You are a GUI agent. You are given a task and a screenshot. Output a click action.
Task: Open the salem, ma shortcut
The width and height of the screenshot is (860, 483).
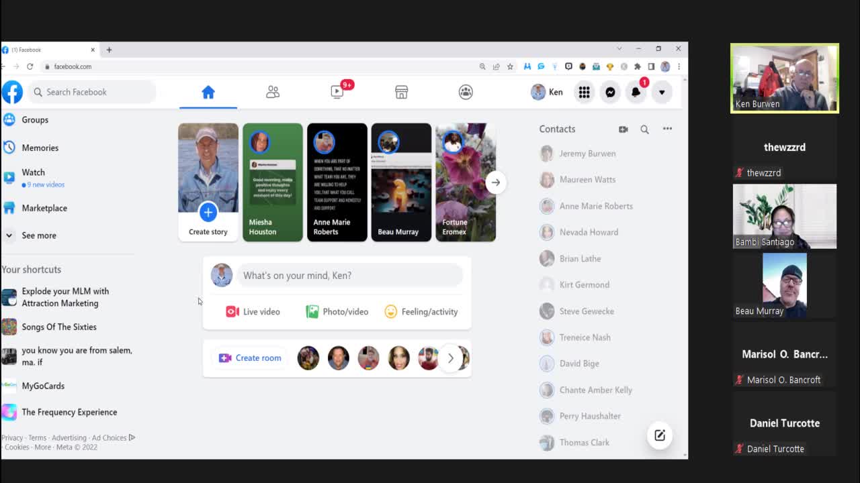pos(67,356)
